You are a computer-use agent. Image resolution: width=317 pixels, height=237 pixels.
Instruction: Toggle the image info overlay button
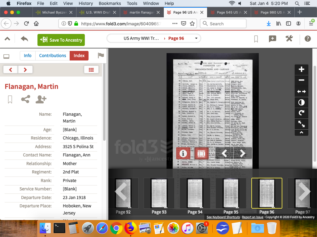(183, 153)
